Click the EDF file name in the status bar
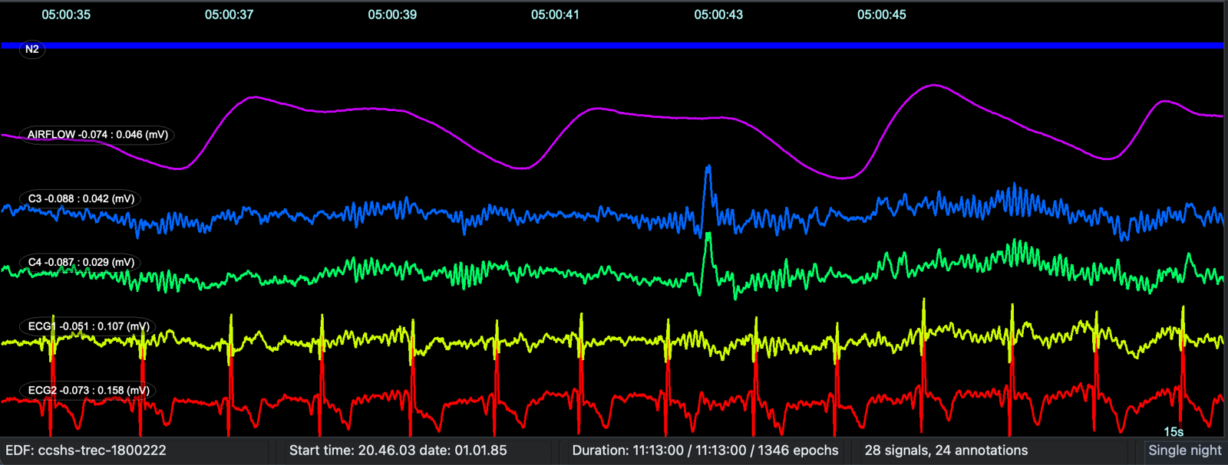 (x=86, y=450)
